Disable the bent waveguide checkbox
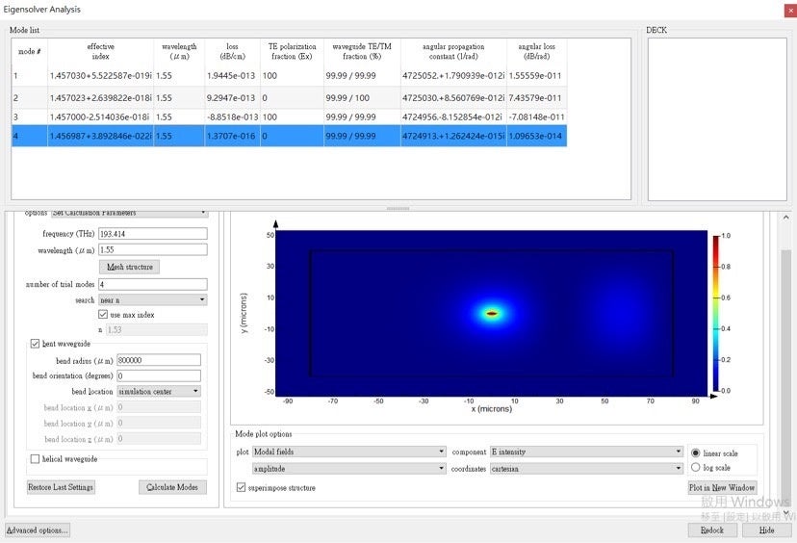Screen dimensions: 797x543 pos(36,344)
